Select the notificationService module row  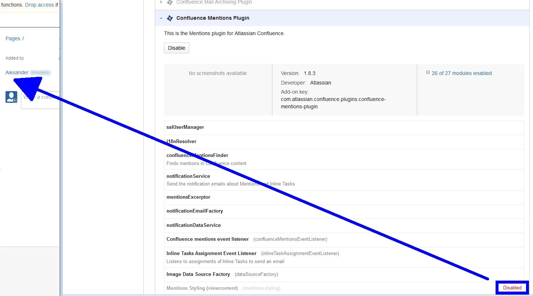(344, 180)
